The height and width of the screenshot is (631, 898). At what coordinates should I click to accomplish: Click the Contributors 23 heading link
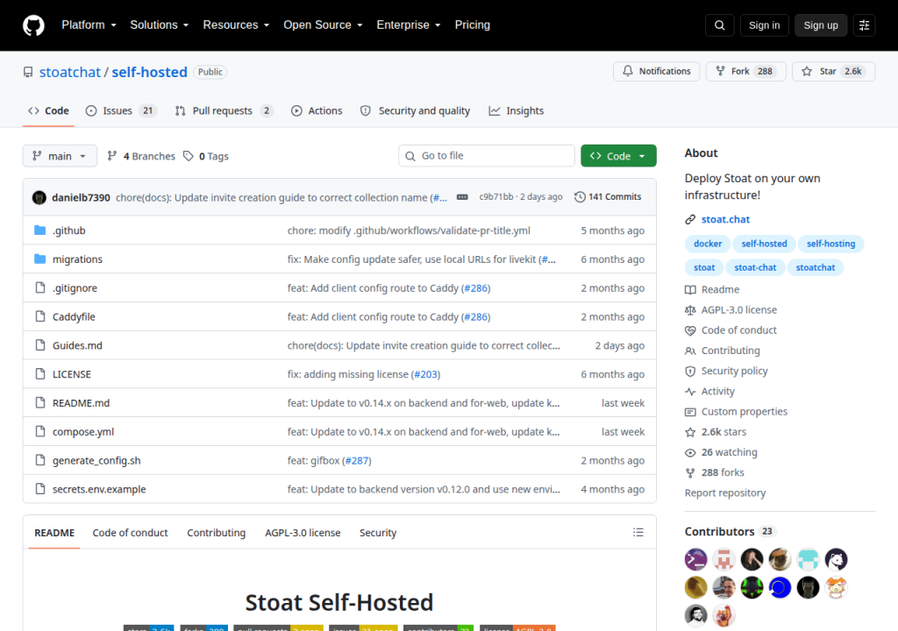click(x=730, y=531)
